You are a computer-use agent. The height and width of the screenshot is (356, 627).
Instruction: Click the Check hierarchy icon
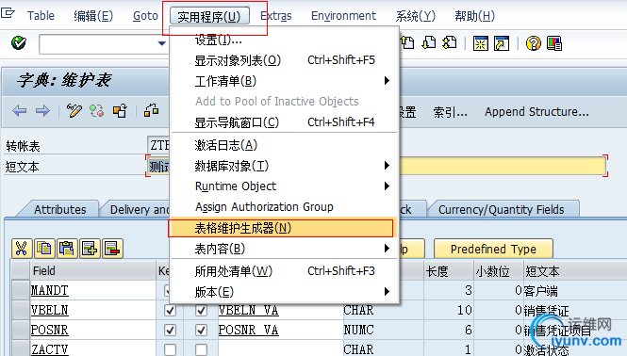tap(151, 110)
